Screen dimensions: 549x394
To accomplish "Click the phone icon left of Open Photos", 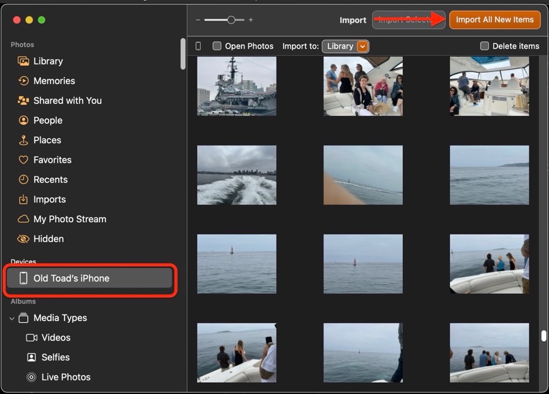I will (198, 46).
